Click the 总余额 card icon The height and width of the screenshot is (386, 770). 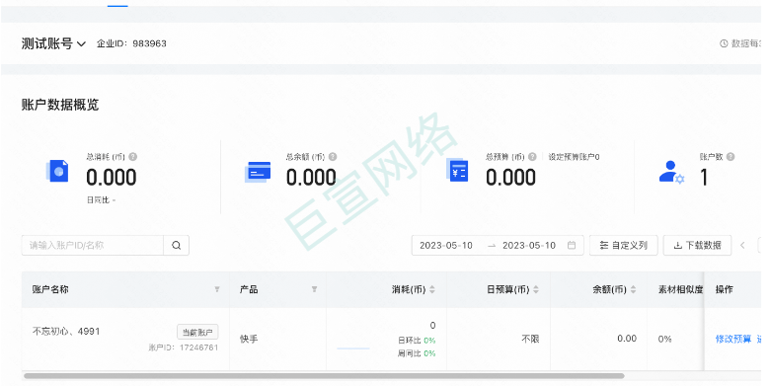(258, 173)
